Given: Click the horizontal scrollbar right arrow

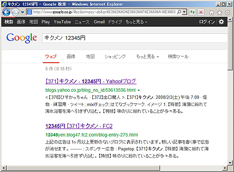Looking at the screenshot, I should [x=225, y=168].
